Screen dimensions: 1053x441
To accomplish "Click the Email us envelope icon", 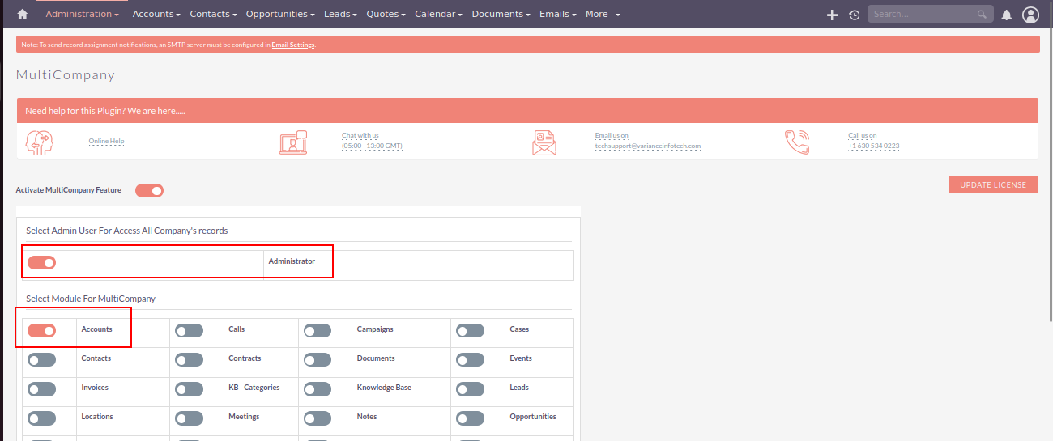I will point(544,142).
